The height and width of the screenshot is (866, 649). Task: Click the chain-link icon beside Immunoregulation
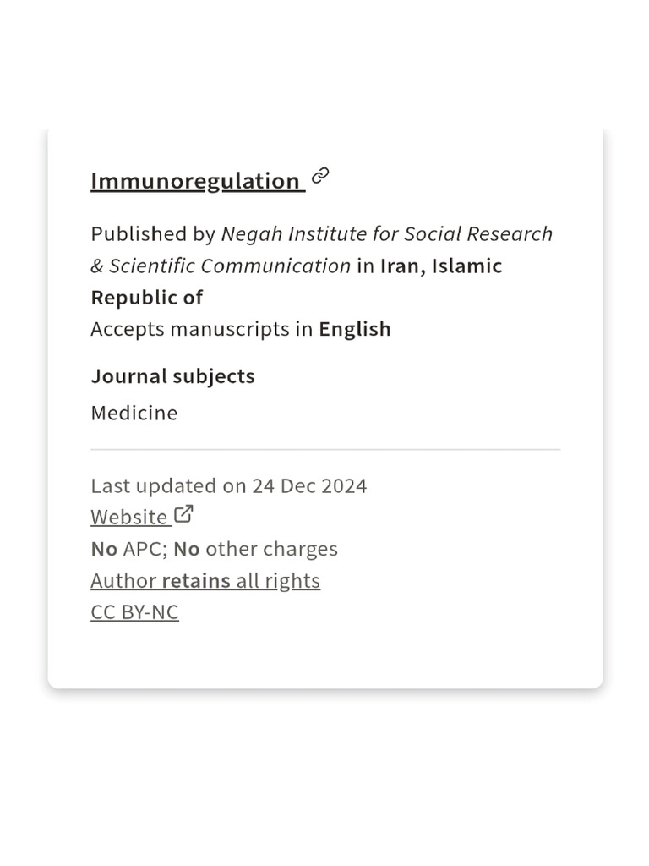click(x=320, y=176)
